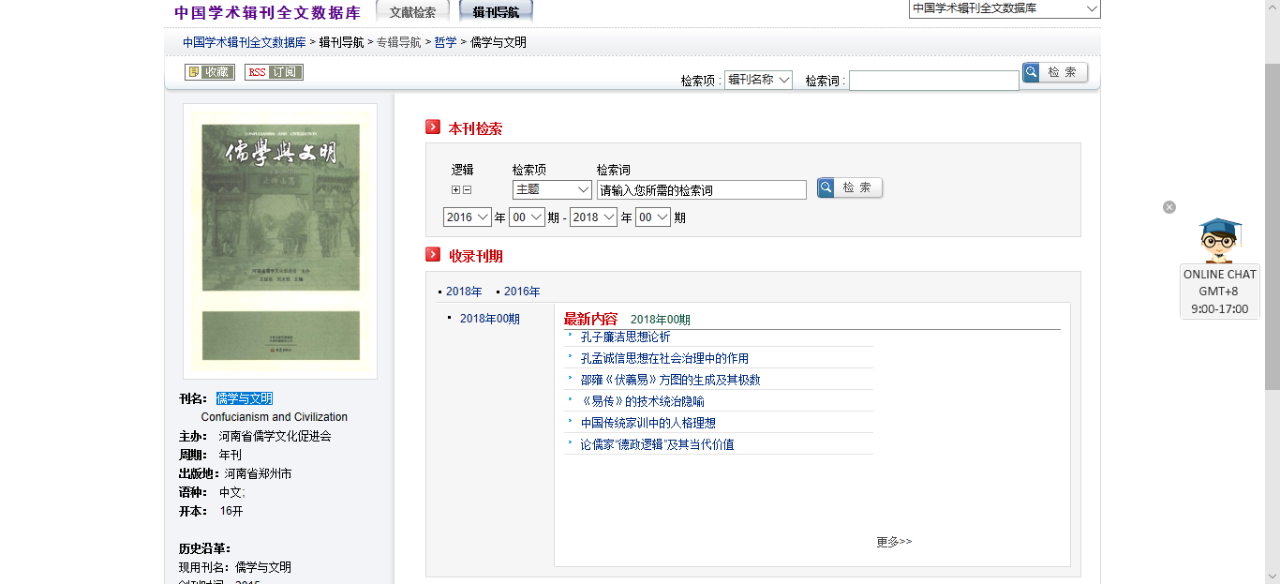Go to 辑刊导航 in the breadcrumb

[x=341, y=42]
